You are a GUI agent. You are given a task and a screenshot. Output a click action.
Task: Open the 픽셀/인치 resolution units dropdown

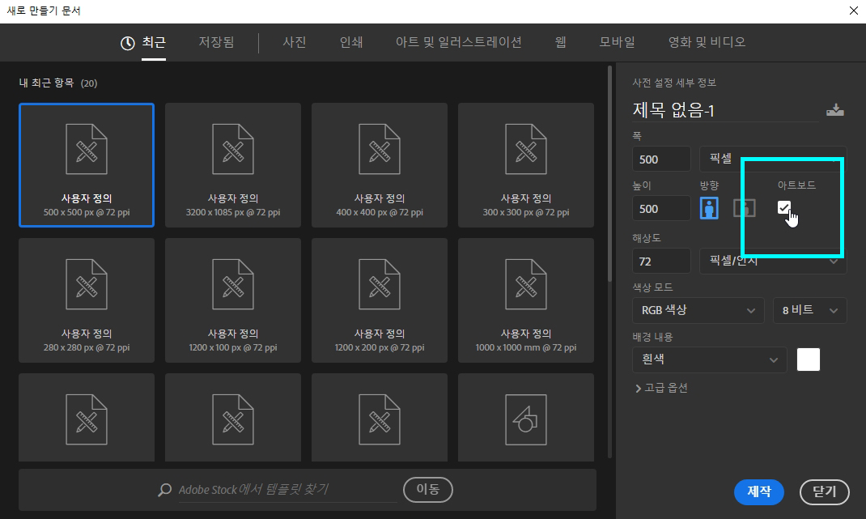(x=773, y=261)
